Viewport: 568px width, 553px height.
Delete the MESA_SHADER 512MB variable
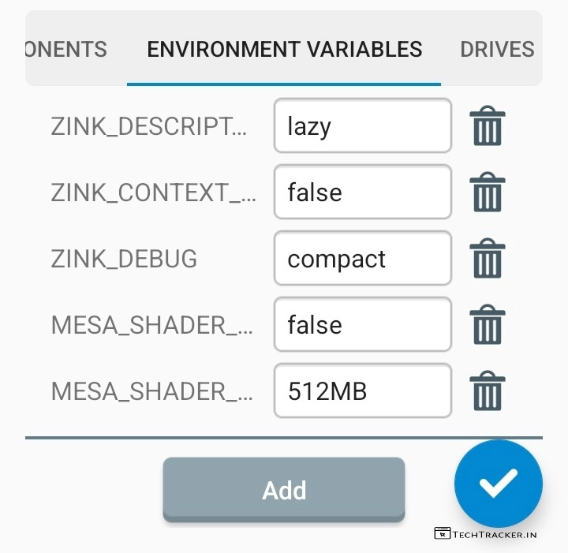coord(487,391)
